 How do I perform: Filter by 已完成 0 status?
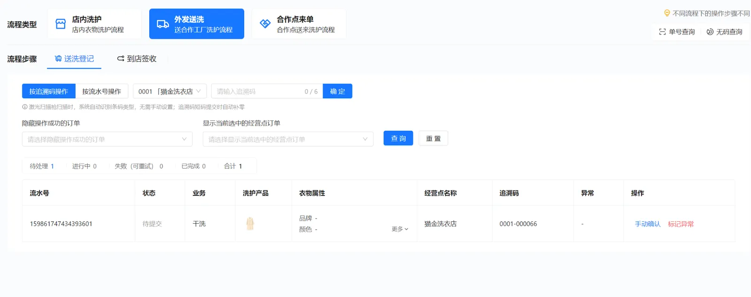(193, 166)
